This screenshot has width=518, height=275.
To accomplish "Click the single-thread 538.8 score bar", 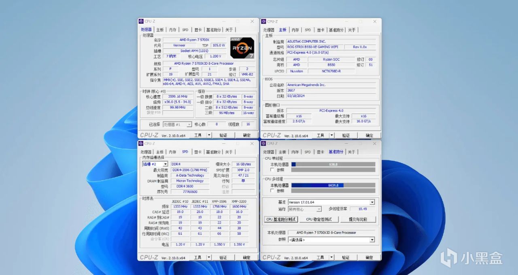I will (x=333, y=164).
